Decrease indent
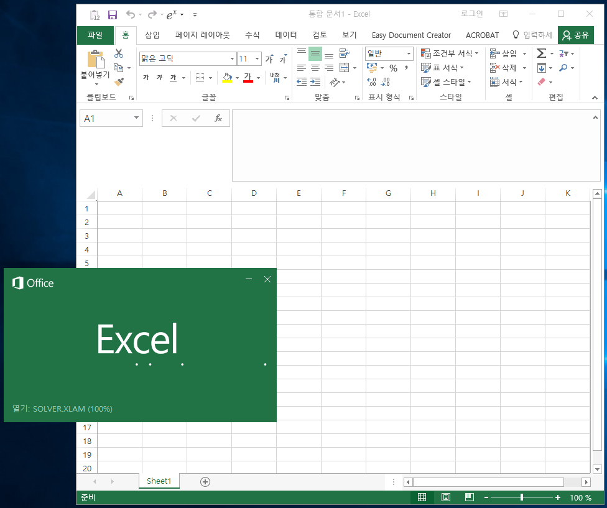The height and width of the screenshot is (508, 607). pos(302,81)
